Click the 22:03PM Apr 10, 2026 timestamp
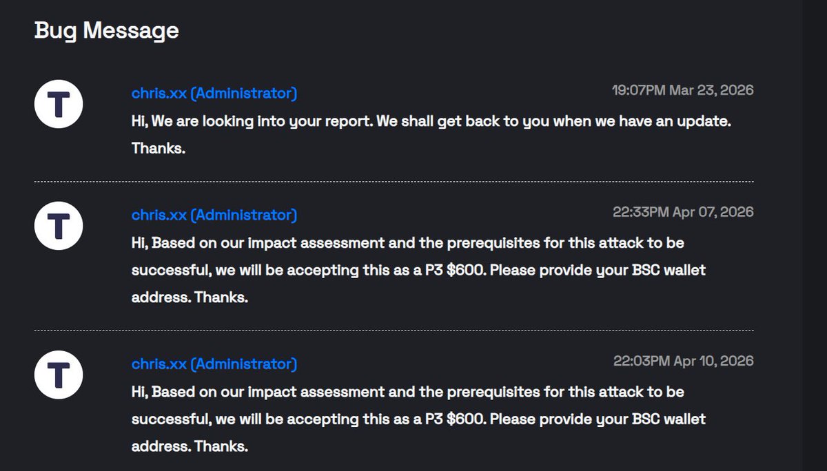The image size is (827, 471). click(x=683, y=361)
